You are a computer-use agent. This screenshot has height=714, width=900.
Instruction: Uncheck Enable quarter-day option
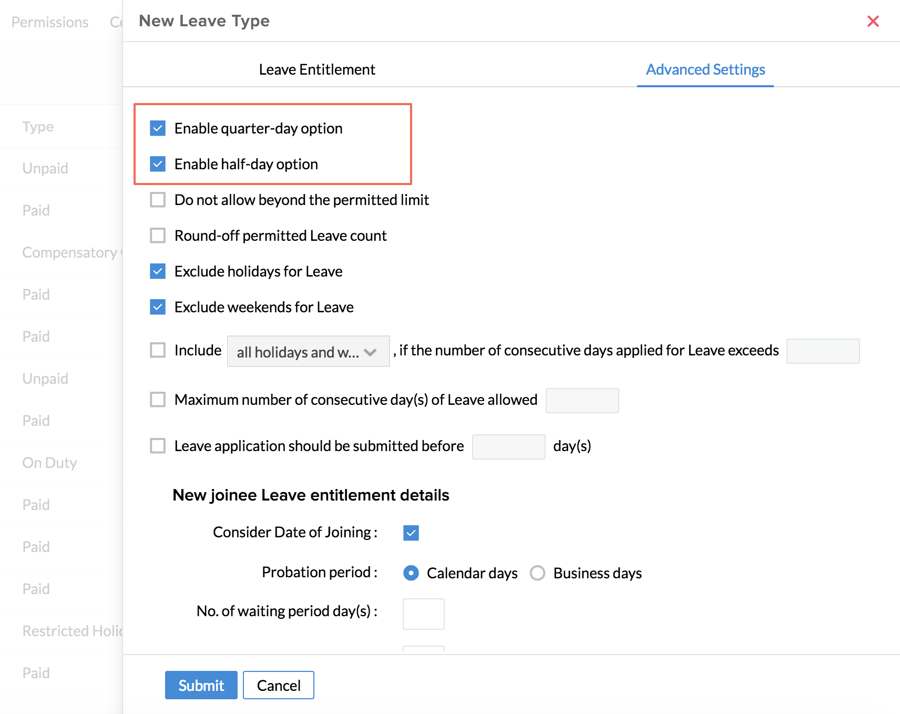pos(158,128)
